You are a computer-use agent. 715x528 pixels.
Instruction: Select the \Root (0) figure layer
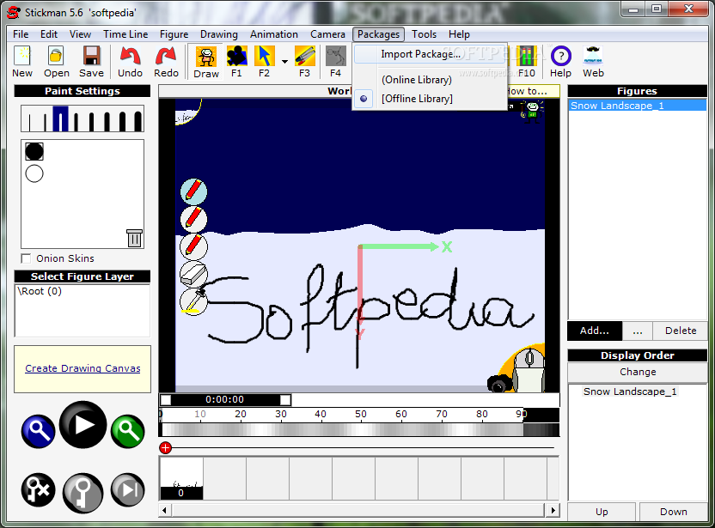[40, 291]
